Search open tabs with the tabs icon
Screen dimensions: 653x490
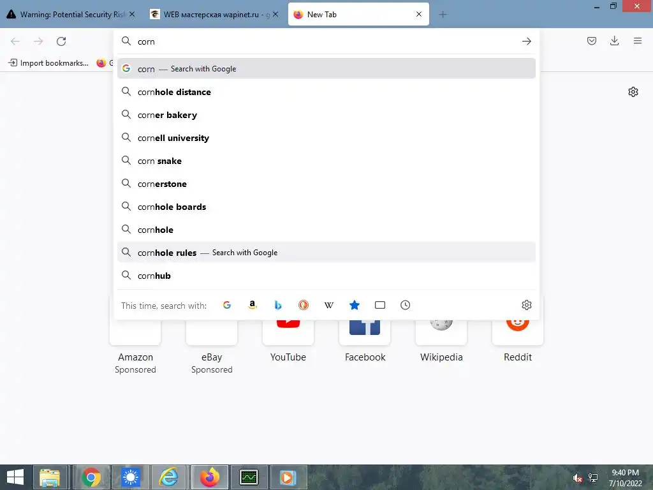(380, 305)
